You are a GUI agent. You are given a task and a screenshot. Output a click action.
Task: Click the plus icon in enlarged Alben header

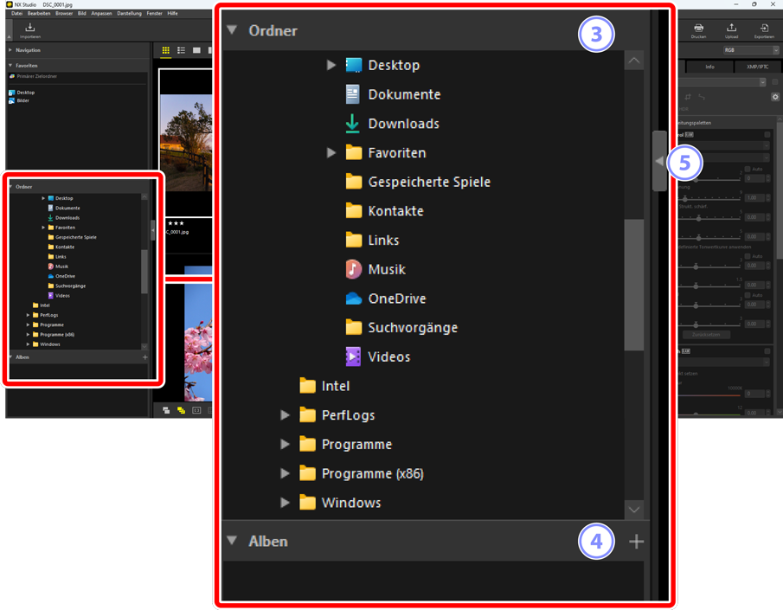[x=636, y=542]
